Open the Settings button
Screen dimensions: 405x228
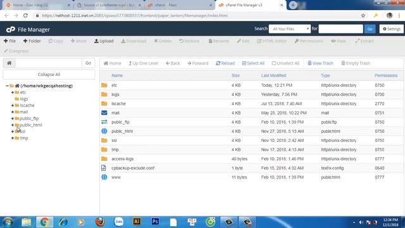point(392,29)
